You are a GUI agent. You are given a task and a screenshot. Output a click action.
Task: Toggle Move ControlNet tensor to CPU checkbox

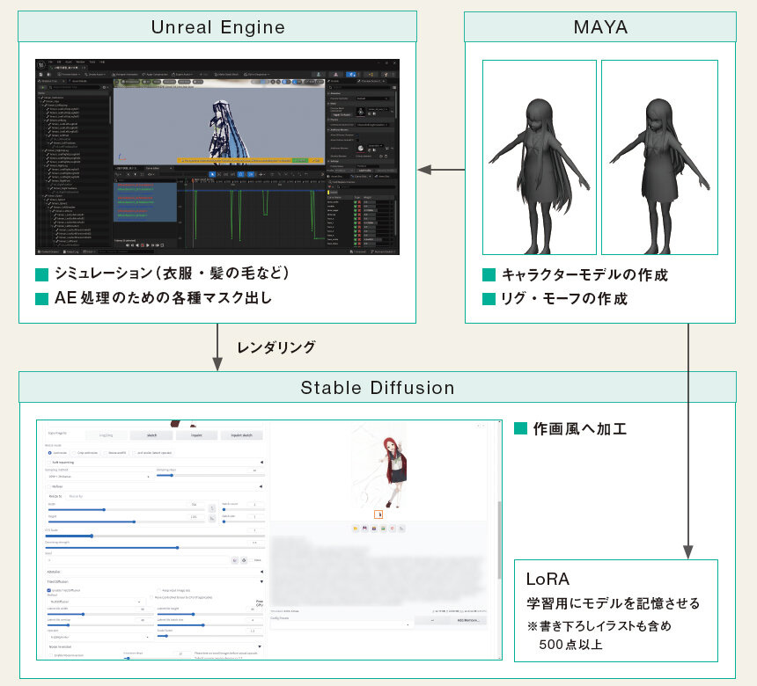[x=151, y=598]
